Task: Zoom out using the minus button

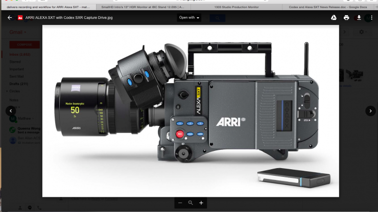Action: click(180, 203)
